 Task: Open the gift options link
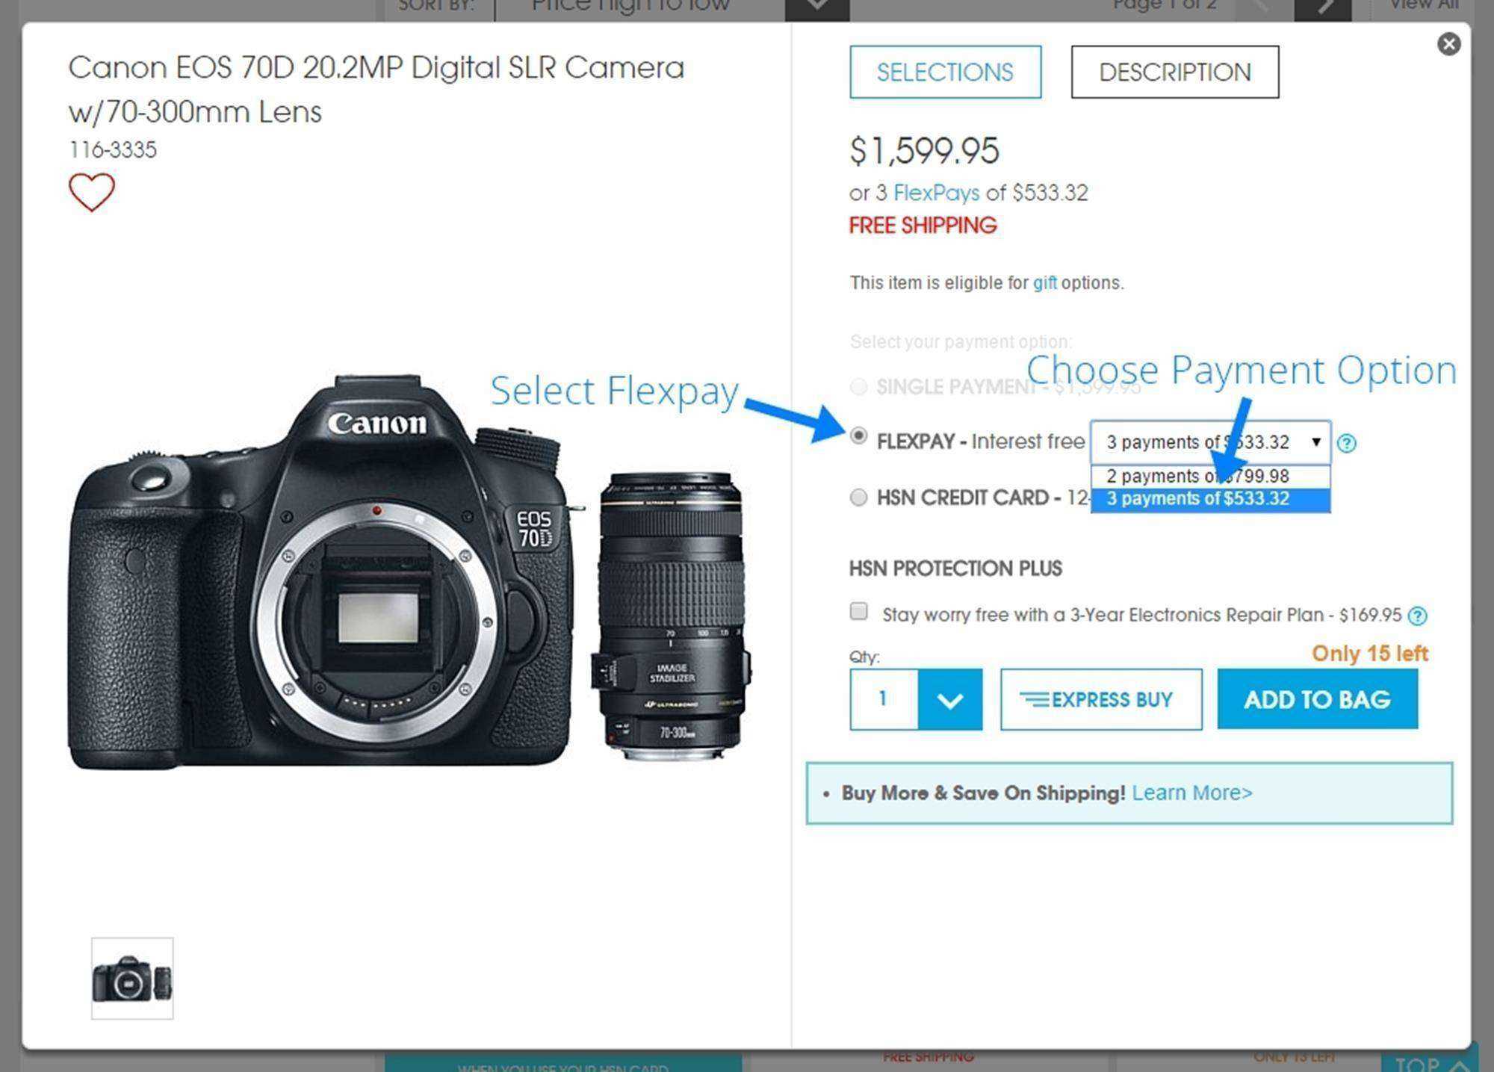[x=1044, y=283]
